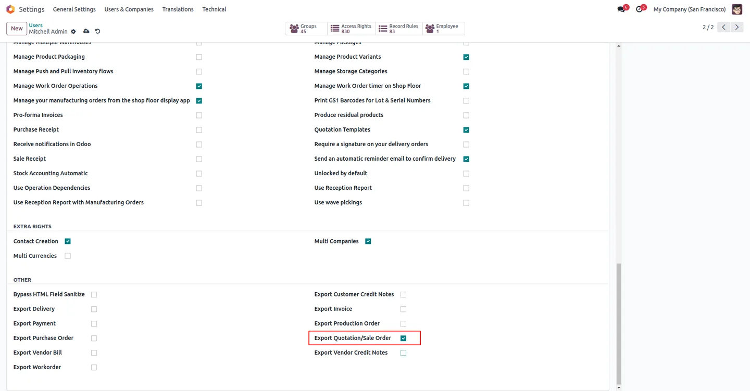Enable Reception Report with Manufacturing Orders
This screenshot has width=750, height=391.
point(199,203)
